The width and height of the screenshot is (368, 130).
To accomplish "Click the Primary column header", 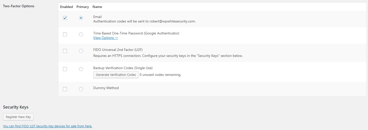I will pos(83,7).
